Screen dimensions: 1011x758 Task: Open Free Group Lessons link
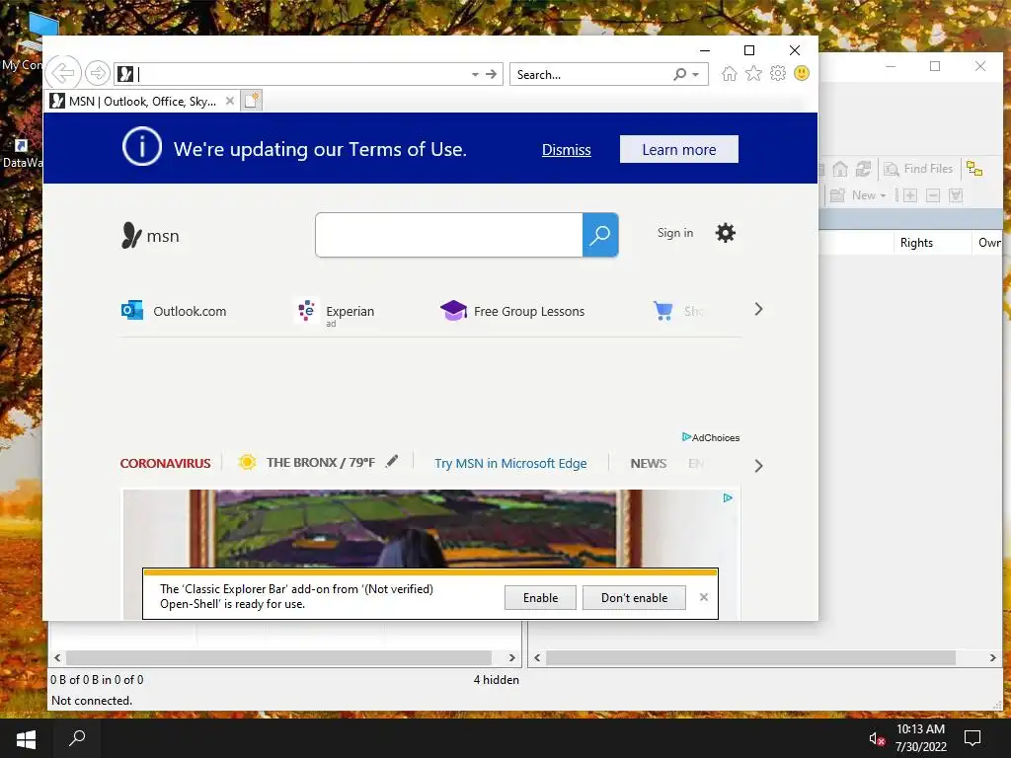click(x=512, y=311)
